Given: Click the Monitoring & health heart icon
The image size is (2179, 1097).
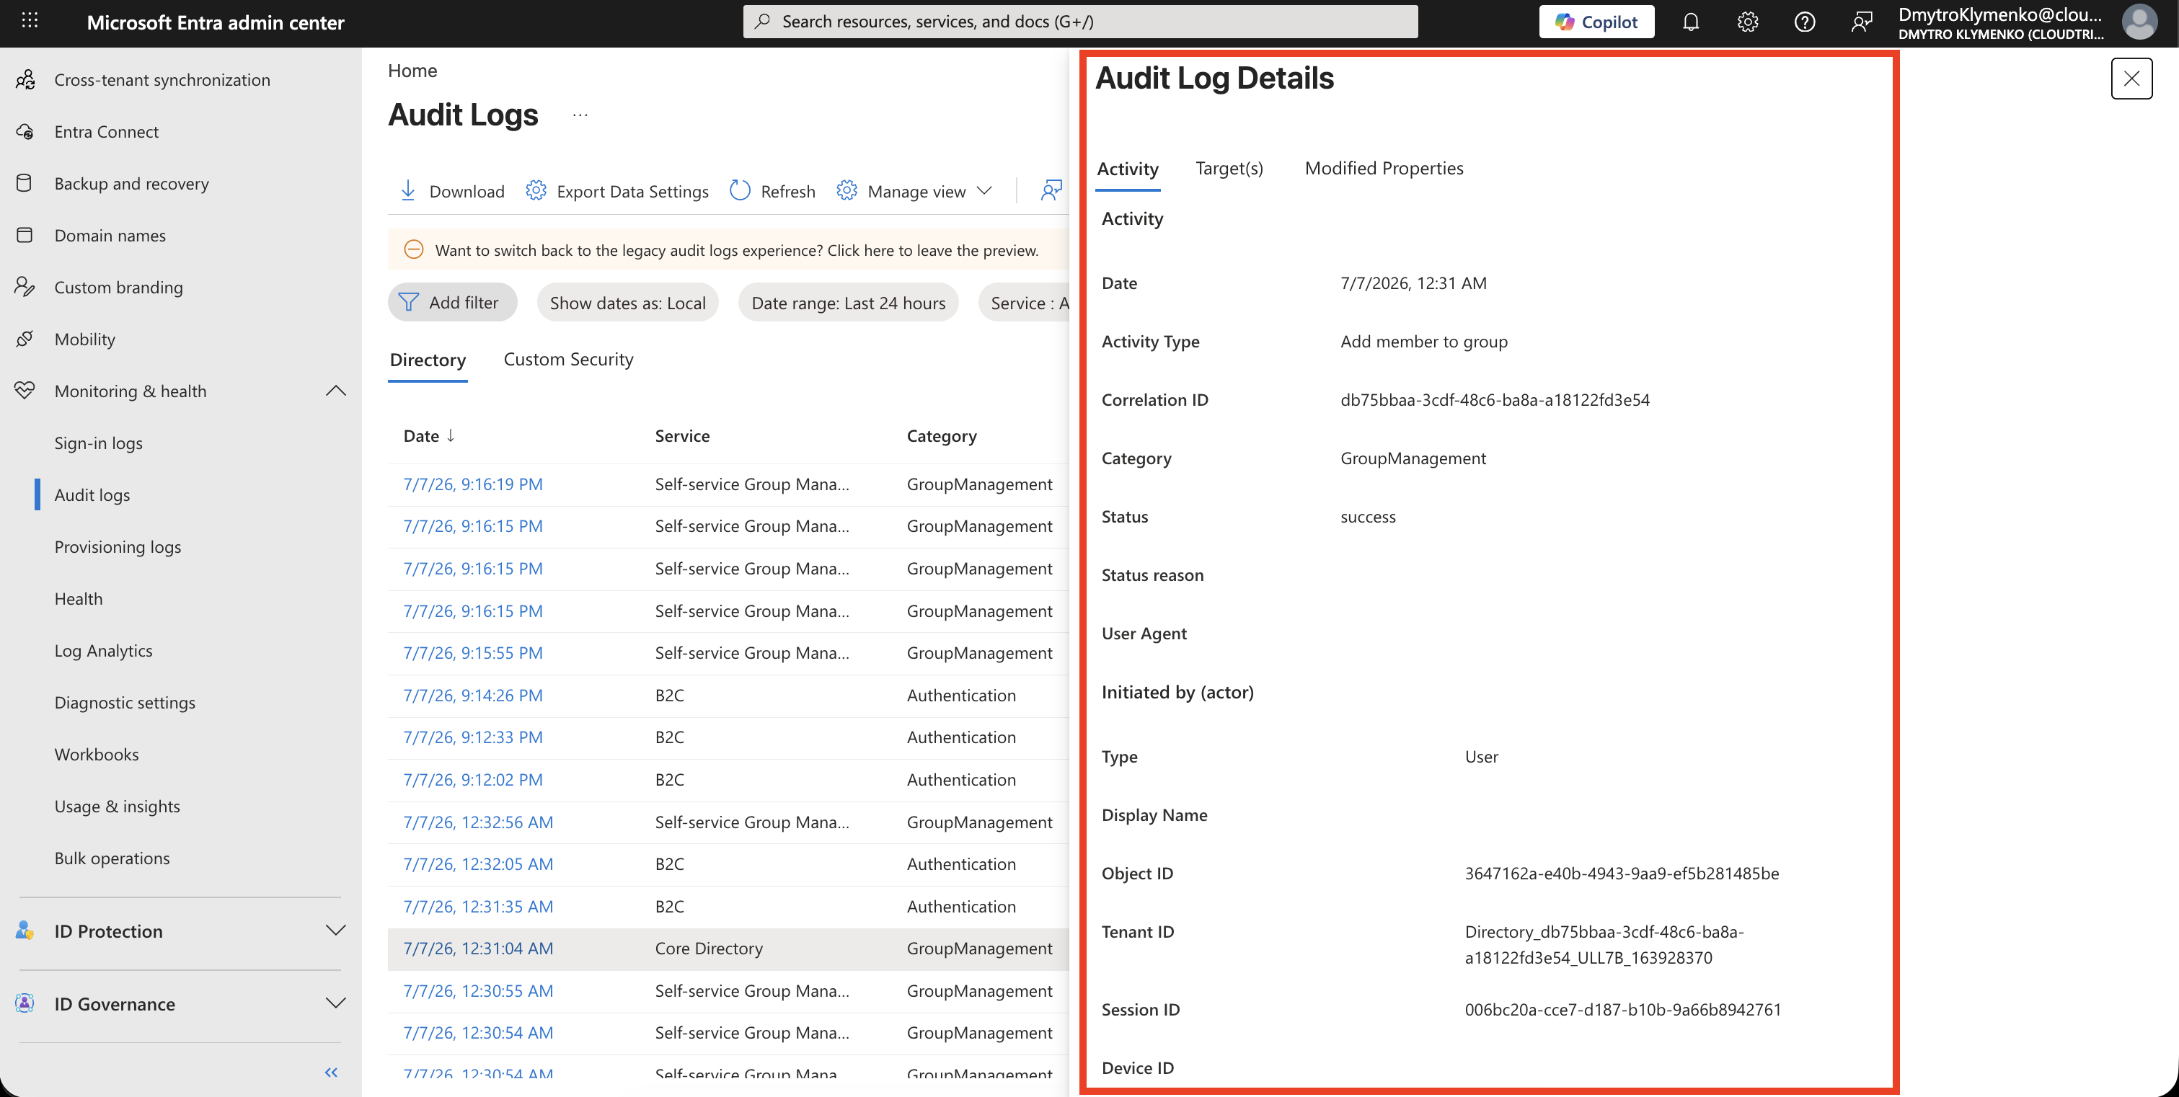Looking at the screenshot, I should click(25, 391).
